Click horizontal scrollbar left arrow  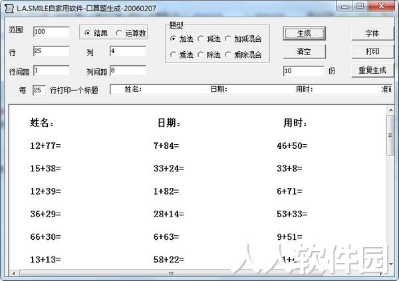coord(14,274)
